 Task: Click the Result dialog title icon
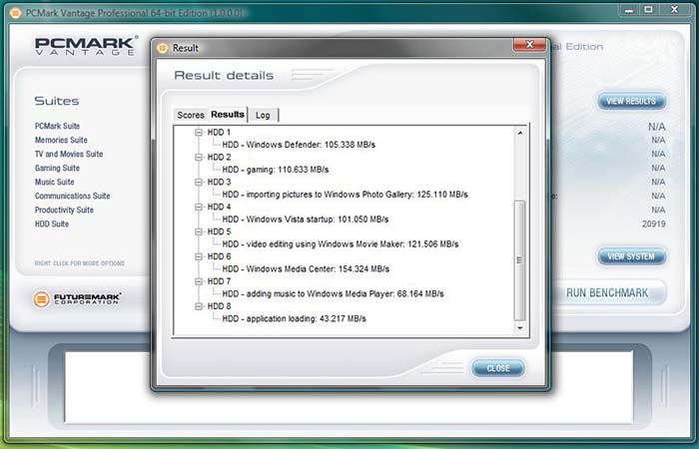[x=163, y=48]
